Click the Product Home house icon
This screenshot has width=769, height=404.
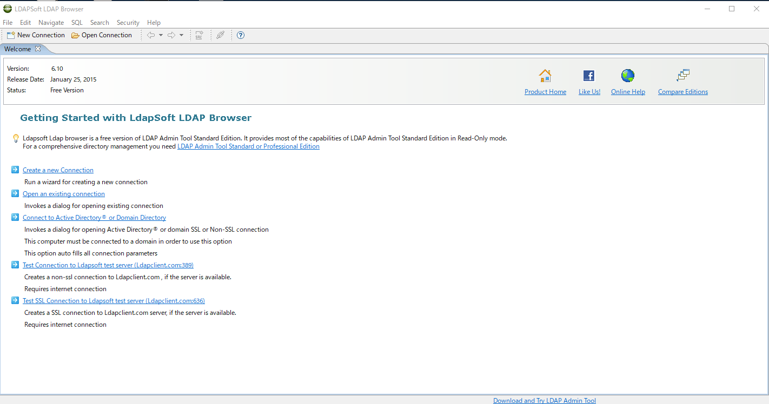pyautogui.click(x=545, y=76)
